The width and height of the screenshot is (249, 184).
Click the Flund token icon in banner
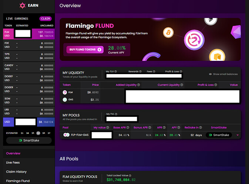point(194,40)
